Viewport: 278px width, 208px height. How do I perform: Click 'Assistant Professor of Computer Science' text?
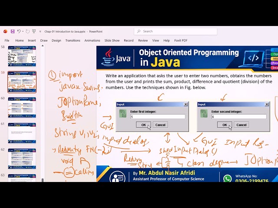[x=169, y=179]
